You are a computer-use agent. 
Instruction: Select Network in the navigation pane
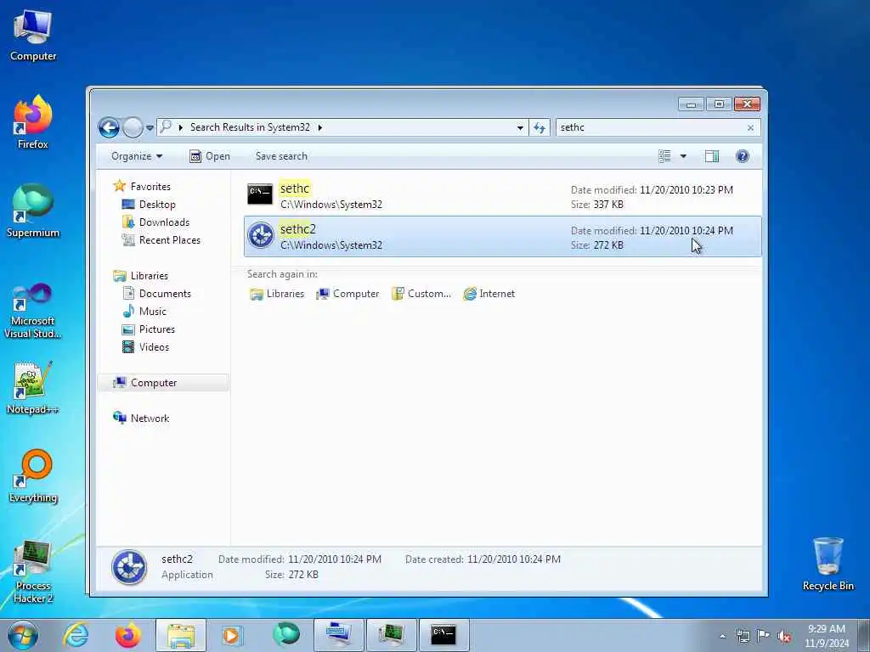[141, 418]
